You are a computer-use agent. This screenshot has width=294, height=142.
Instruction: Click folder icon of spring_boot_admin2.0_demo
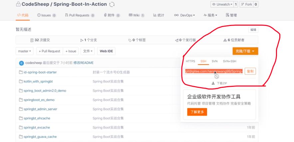(x=21, y=90)
